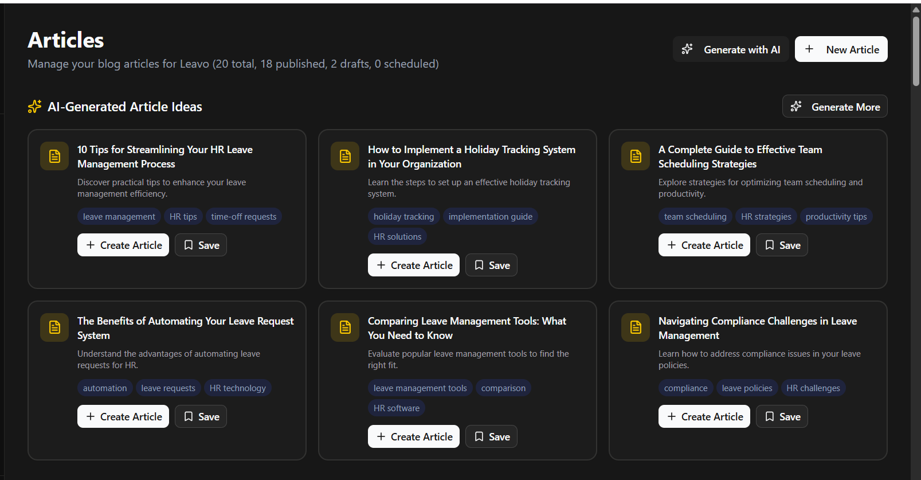Select the 'compliance' tag
This screenshot has height=480, width=921.
tap(686, 388)
